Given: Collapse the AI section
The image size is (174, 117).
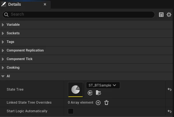Looking at the screenshot, I should coord(3,76).
